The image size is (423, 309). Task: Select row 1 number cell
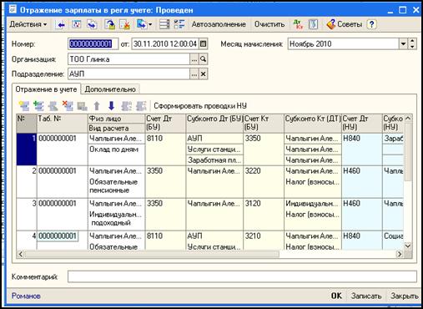click(x=27, y=149)
